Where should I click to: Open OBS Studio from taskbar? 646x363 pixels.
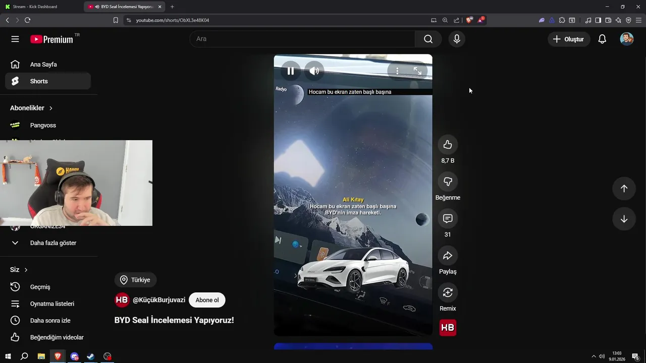click(107, 356)
